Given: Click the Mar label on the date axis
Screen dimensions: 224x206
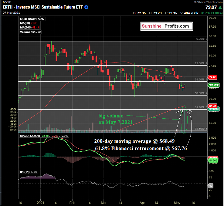Looking at the screenshot, I should pyautogui.click(x=104, y=203).
